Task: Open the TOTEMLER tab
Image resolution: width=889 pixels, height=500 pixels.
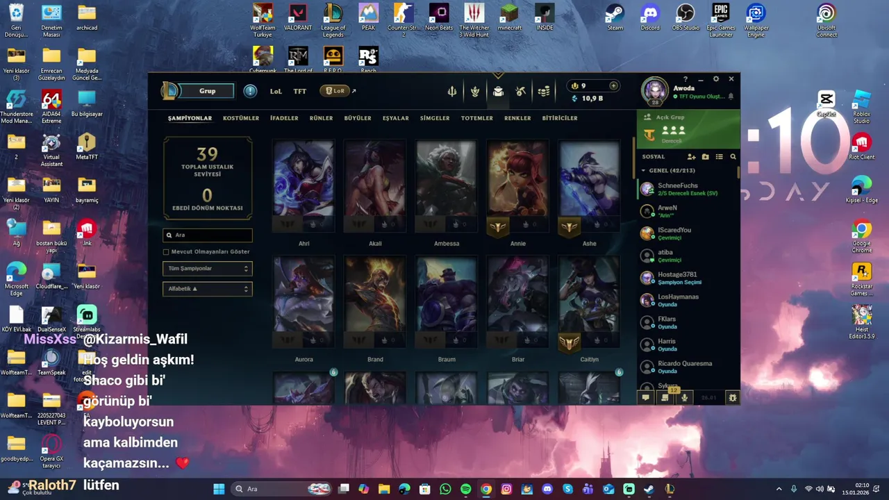Action: (x=477, y=118)
